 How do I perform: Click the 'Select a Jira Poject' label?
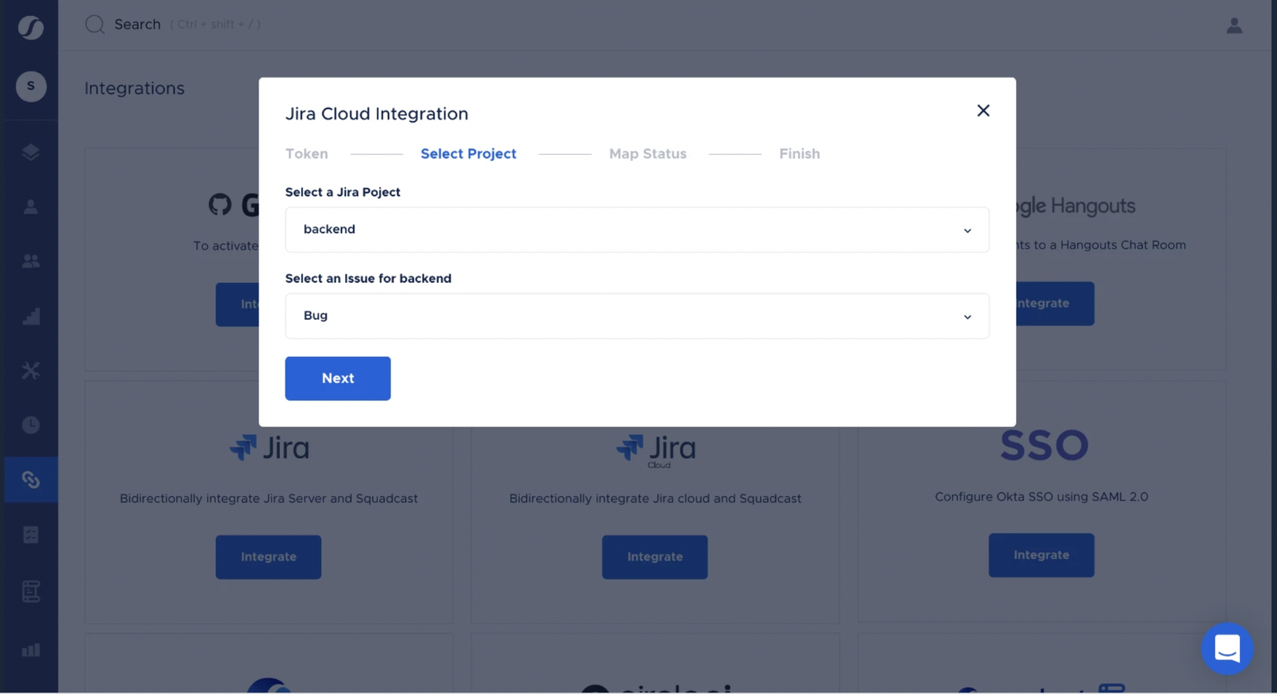[343, 192]
